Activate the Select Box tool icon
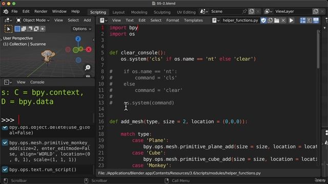The image size is (328, 184). (8, 29)
